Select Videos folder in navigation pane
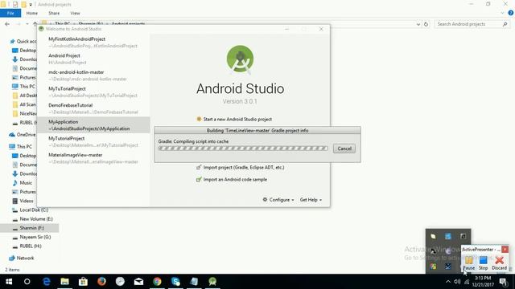The height and width of the screenshot is (289, 515). pyautogui.click(x=23, y=201)
